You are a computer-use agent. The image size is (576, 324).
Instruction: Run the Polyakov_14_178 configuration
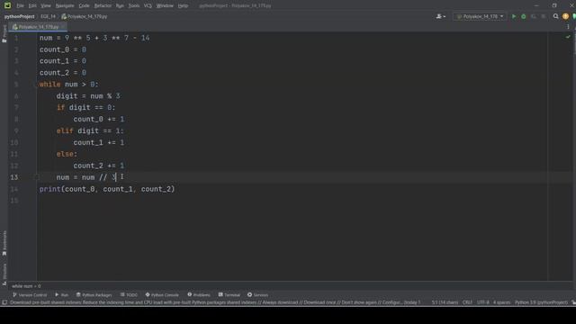coord(514,16)
